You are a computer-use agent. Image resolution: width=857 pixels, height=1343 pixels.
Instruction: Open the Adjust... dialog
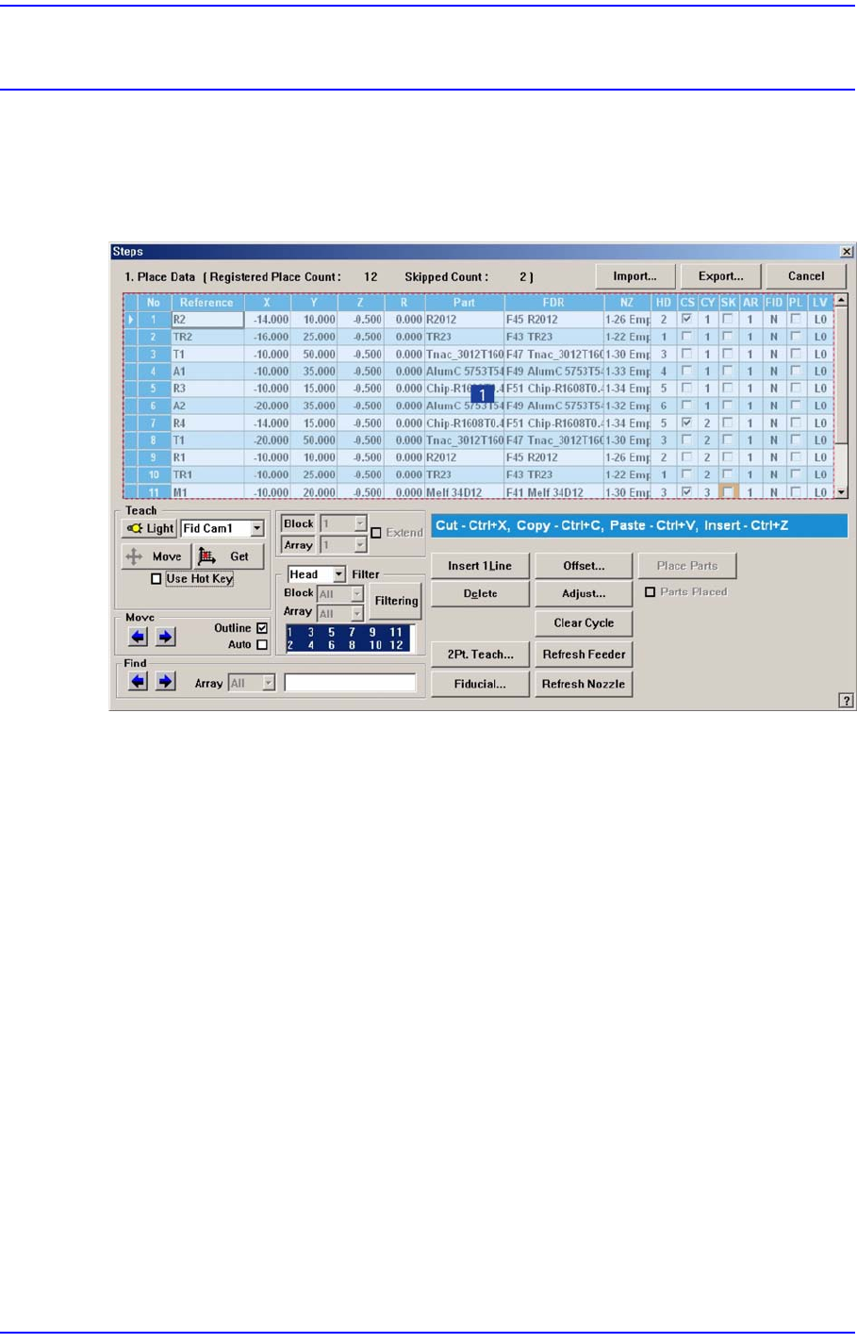584,593
